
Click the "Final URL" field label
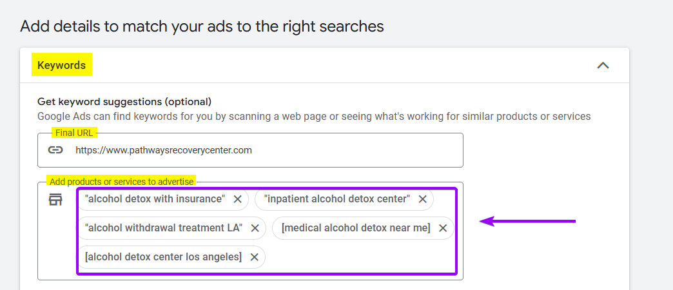(x=75, y=133)
